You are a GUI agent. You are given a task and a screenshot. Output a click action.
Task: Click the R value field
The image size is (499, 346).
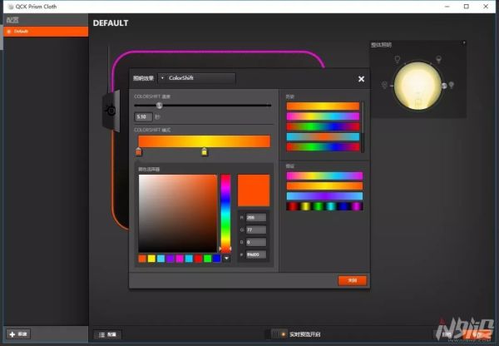pyautogui.click(x=256, y=217)
